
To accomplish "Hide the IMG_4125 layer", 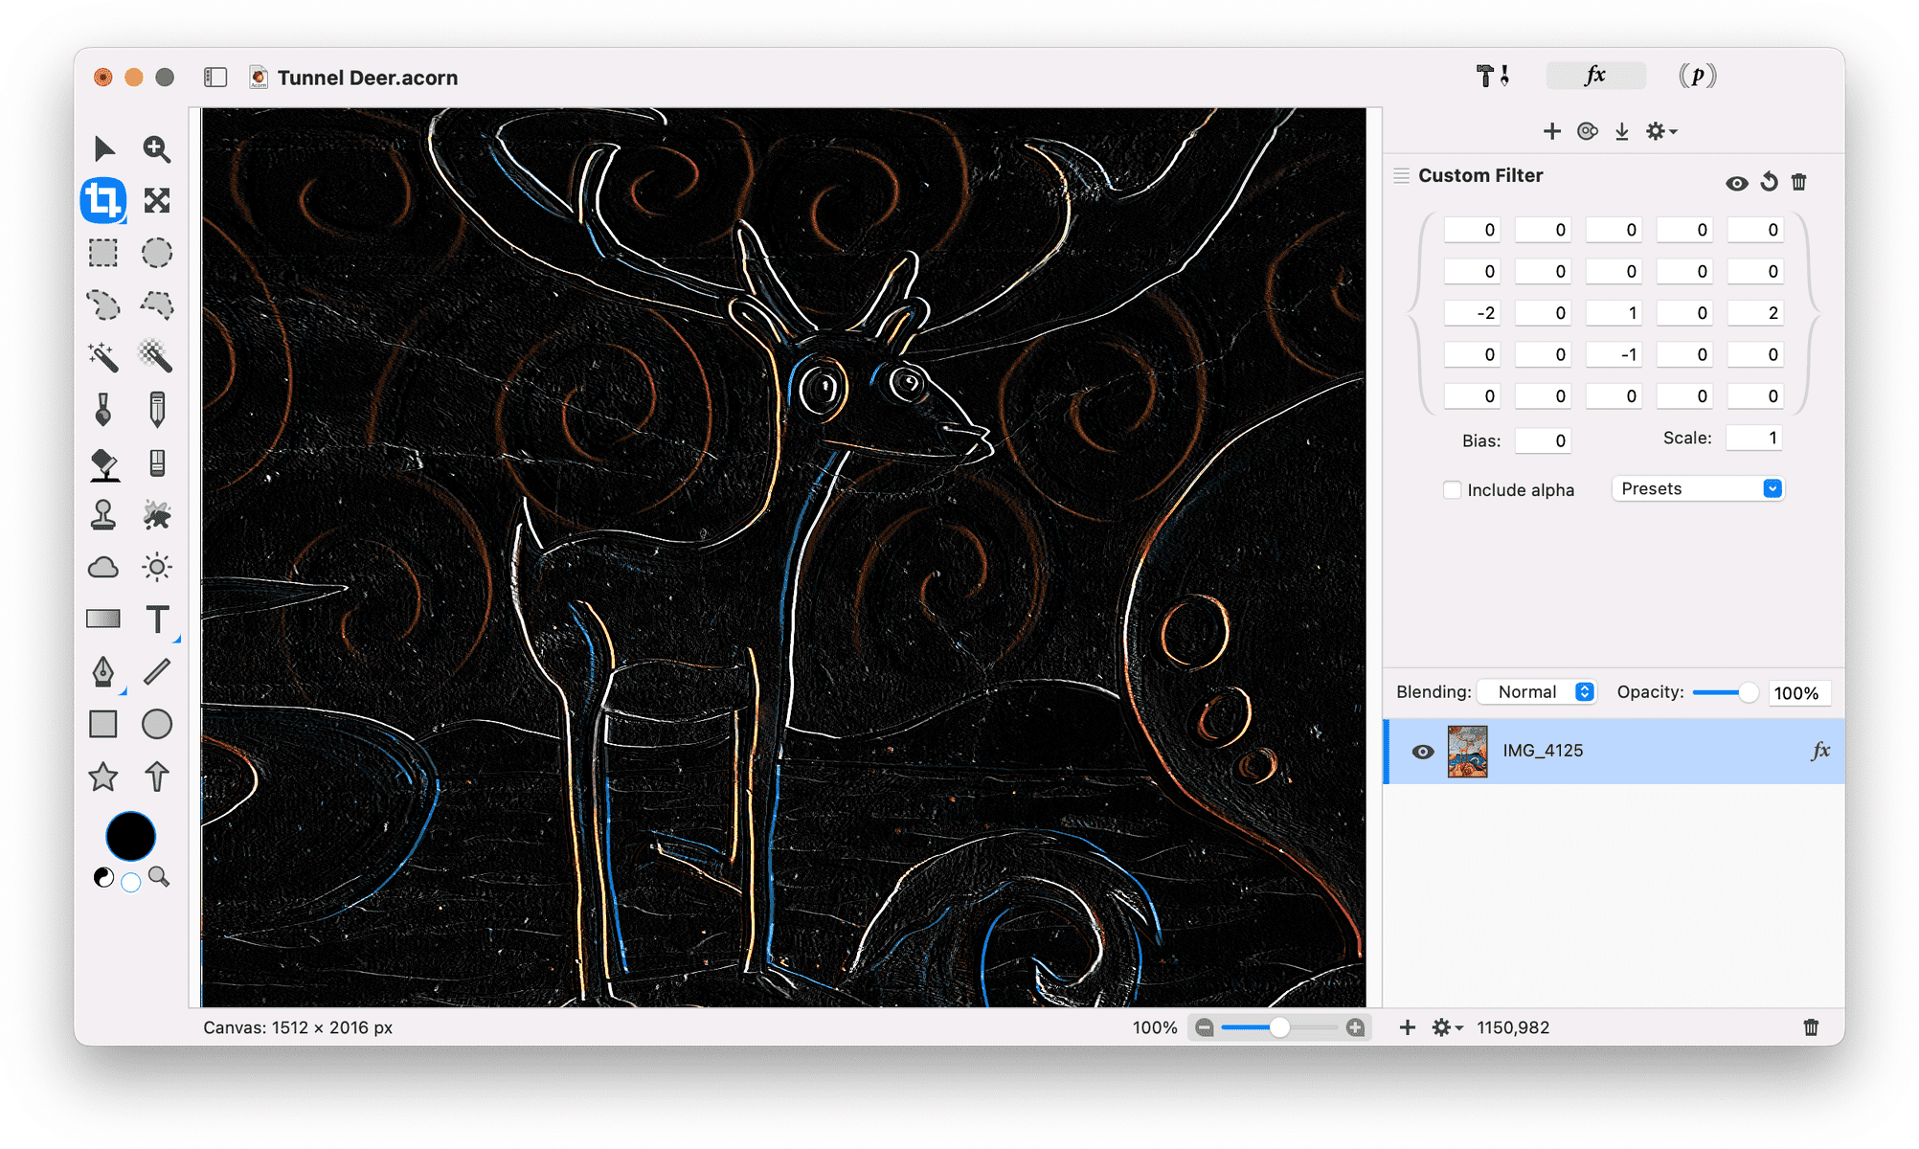I will 1423,752.
